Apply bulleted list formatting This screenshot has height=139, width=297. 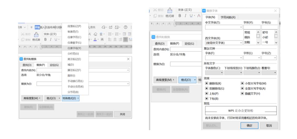point(110,34)
